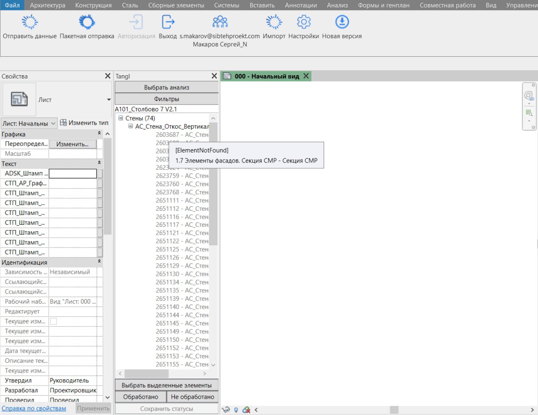This screenshot has height=415, width=538.
Task: Click the Применить button
Action: (93, 408)
